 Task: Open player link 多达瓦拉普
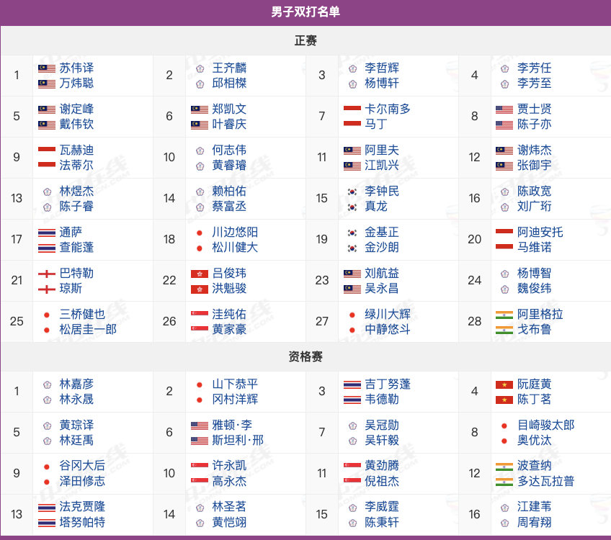pos(545,482)
